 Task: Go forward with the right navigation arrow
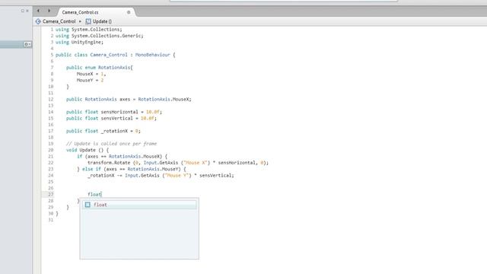[49, 11]
